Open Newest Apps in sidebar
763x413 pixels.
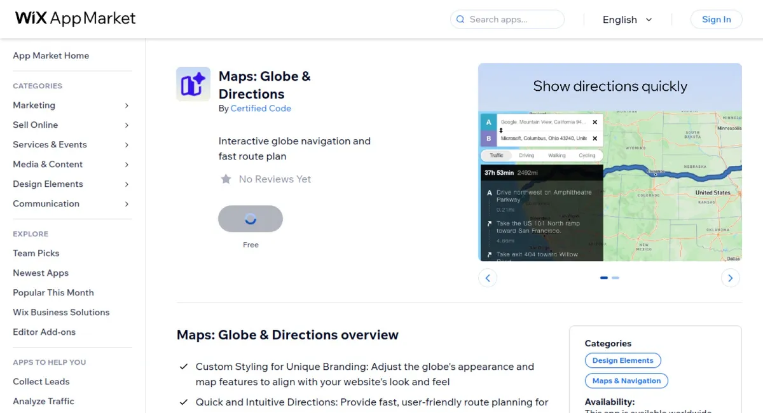[41, 273]
